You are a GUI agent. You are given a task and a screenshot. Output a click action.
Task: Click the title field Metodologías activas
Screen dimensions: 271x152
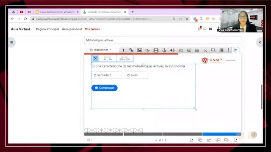(163, 40)
